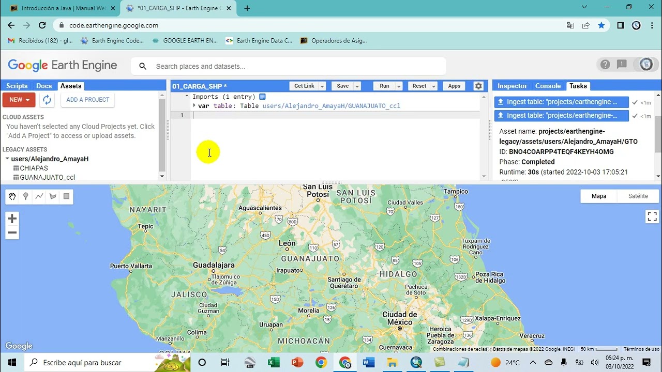Switch to the Console tab
The image size is (662, 372).
click(548, 86)
